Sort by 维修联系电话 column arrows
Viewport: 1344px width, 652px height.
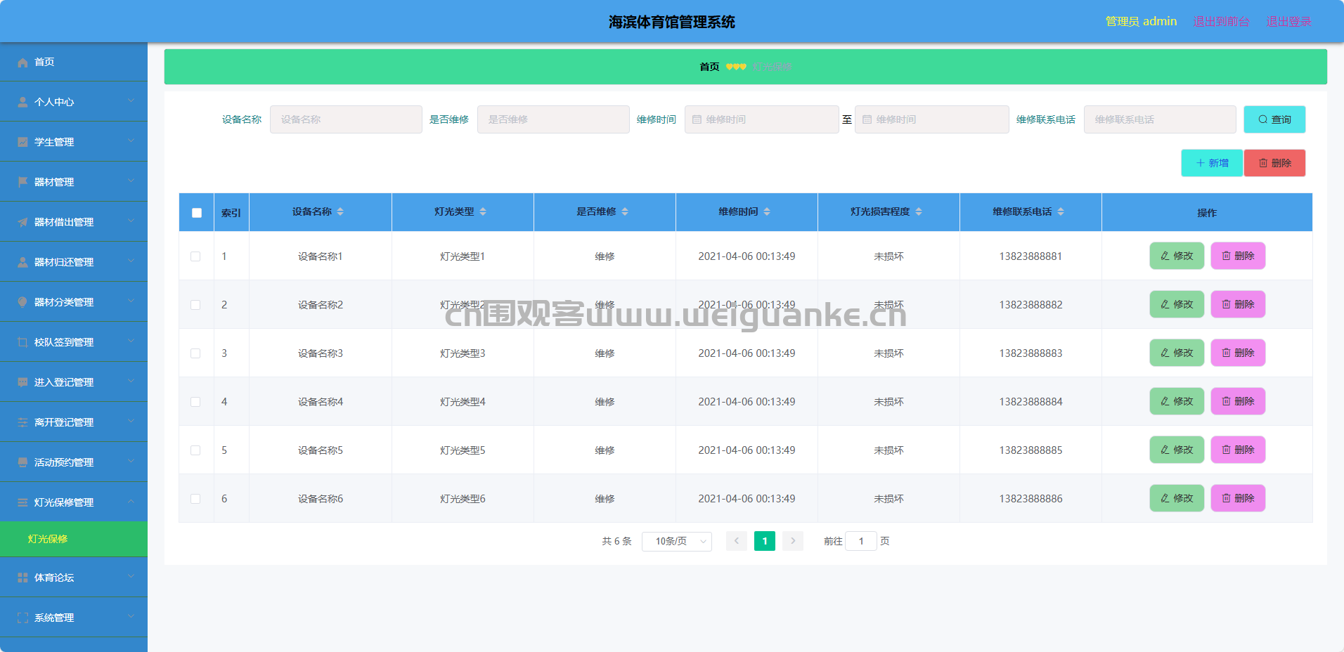1061,212
